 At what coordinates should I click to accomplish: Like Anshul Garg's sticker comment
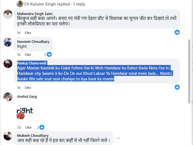click(28, 127)
